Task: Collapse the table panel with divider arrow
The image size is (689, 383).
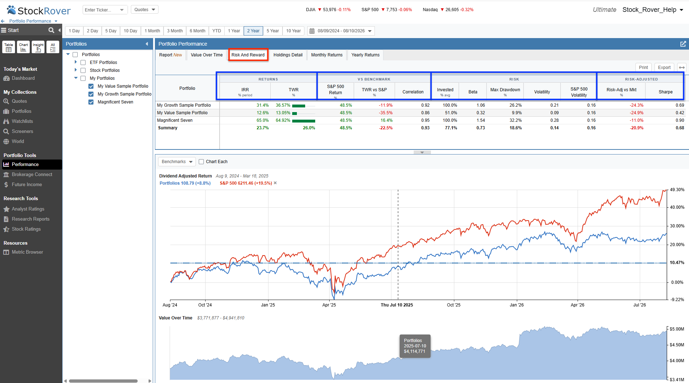Action: (x=422, y=152)
